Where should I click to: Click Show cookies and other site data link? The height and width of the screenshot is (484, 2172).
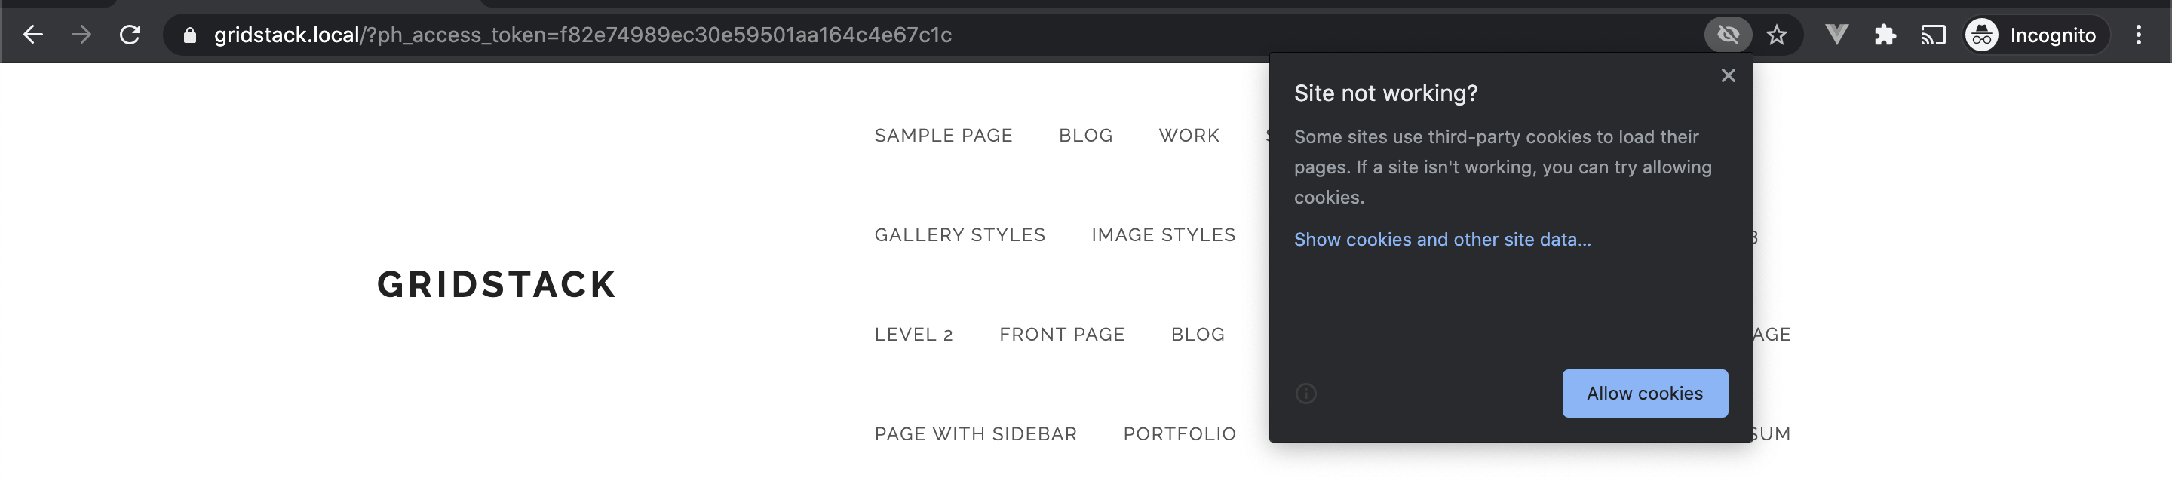pos(1442,240)
